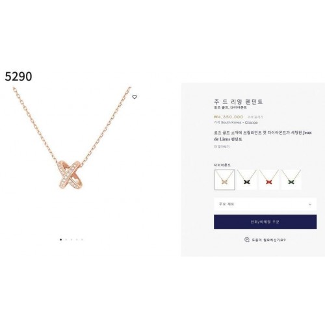Screen dimensions: 325x325
Task: Click the chat bubble help icon
Action: coord(247,239)
